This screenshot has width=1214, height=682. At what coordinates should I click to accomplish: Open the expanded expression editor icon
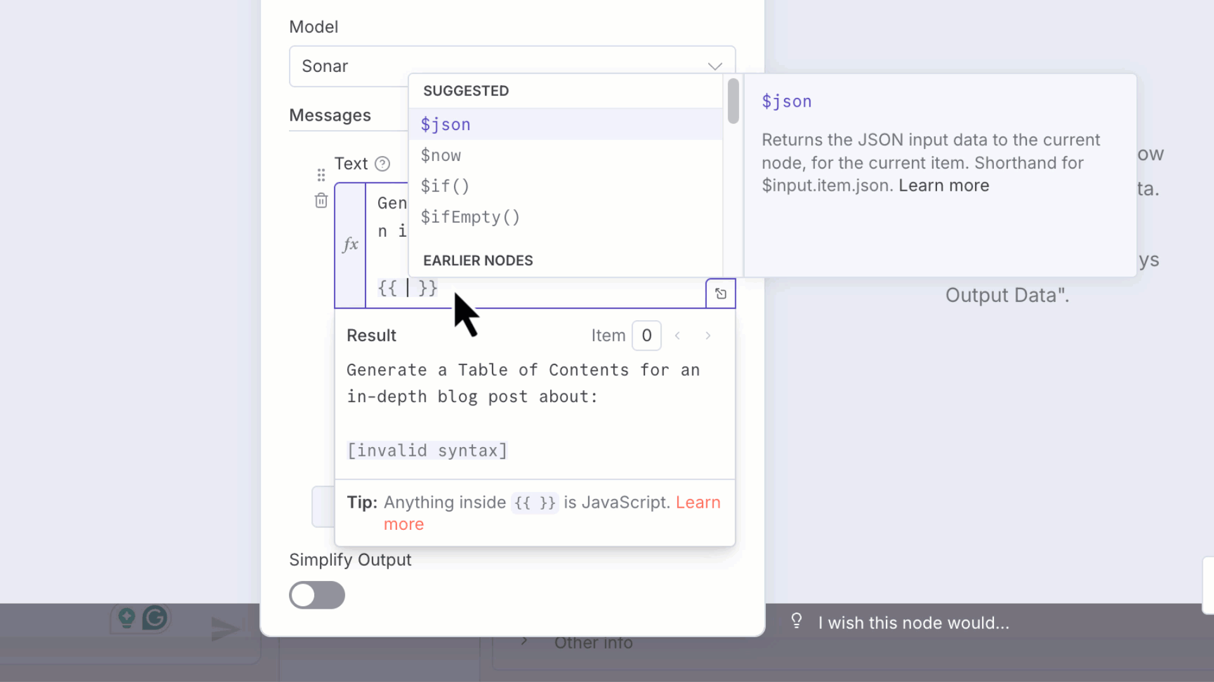(x=721, y=294)
